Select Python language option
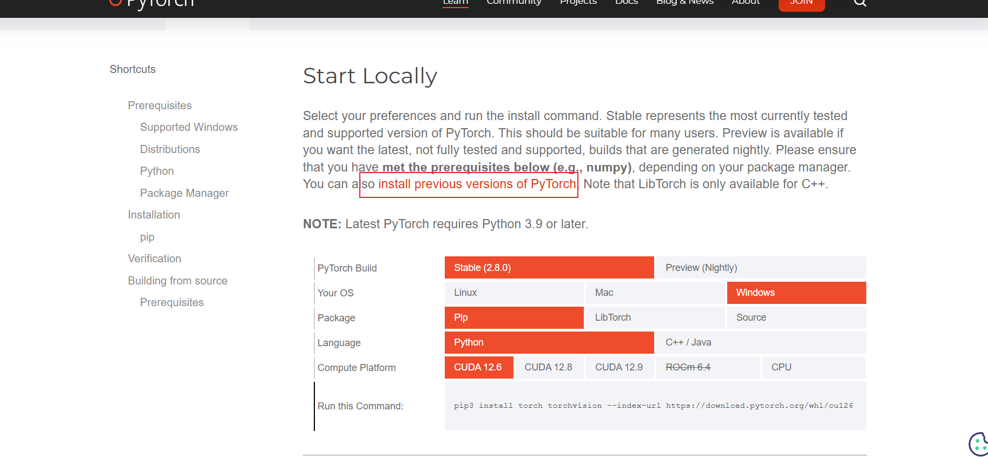This screenshot has width=988, height=457. tap(549, 342)
